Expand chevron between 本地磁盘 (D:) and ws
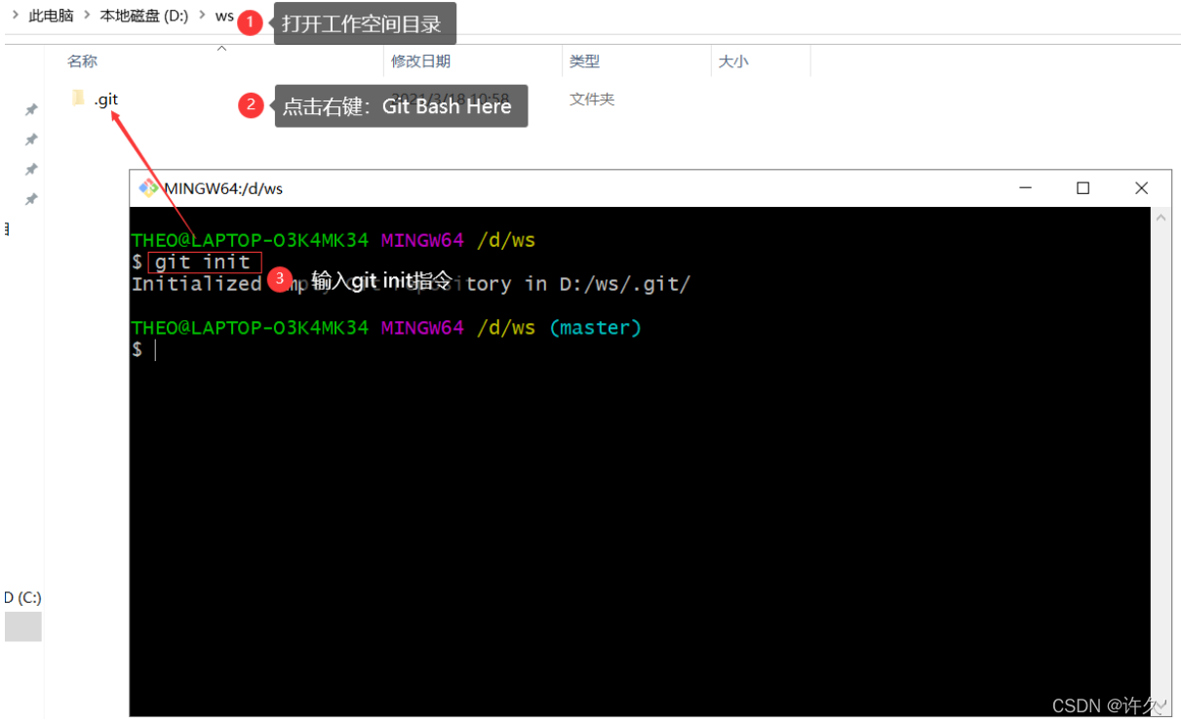1181x725 pixels. click(202, 16)
